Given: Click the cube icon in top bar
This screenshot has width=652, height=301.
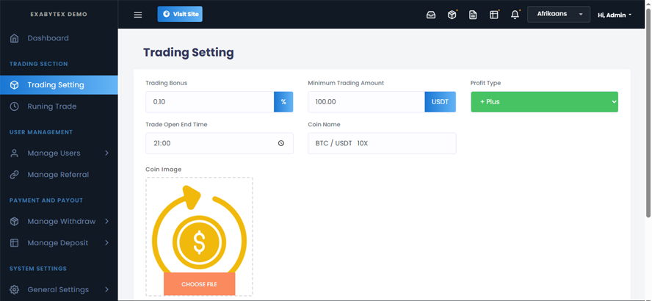Looking at the screenshot, I should tap(452, 15).
